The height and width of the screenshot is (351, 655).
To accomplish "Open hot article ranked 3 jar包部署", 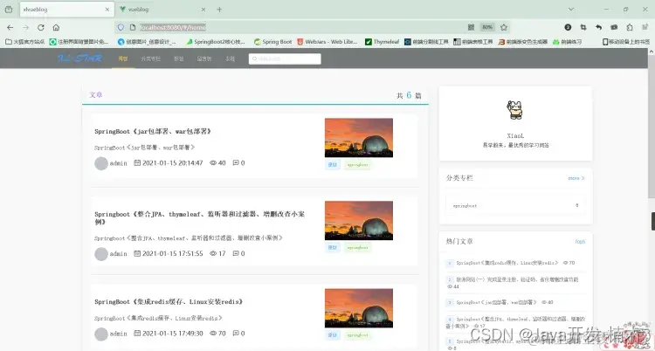I will tap(496, 302).
